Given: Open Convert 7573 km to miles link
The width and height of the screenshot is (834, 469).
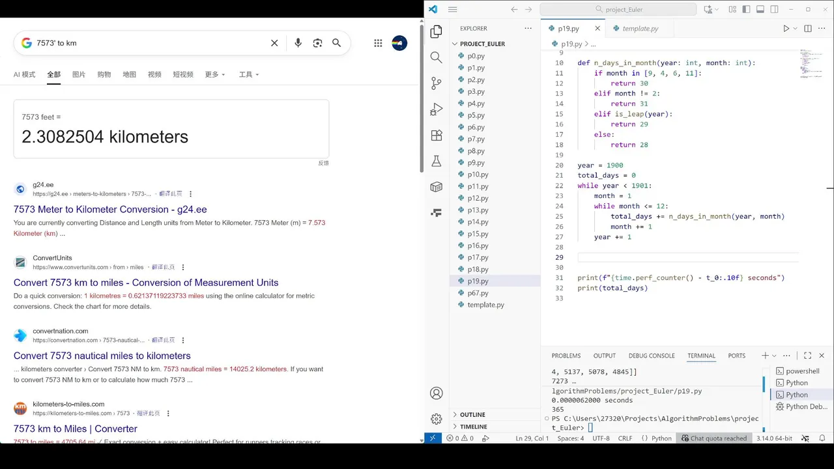Looking at the screenshot, I should click(x=146, y=283).
